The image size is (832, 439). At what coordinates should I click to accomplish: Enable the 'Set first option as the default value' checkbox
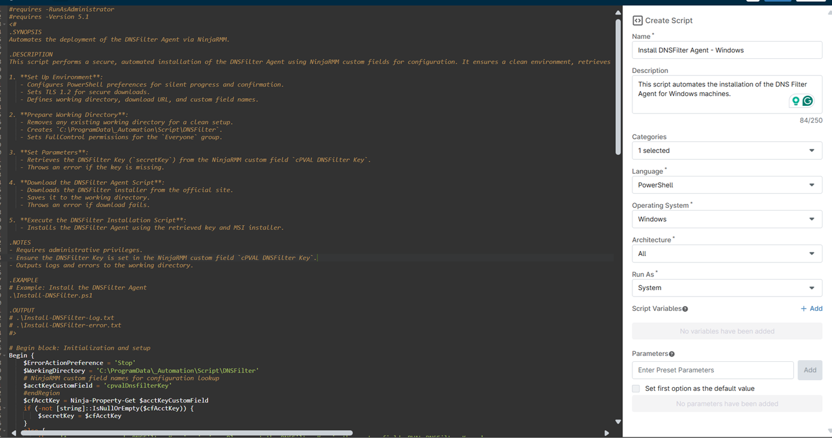coord(635,388)
